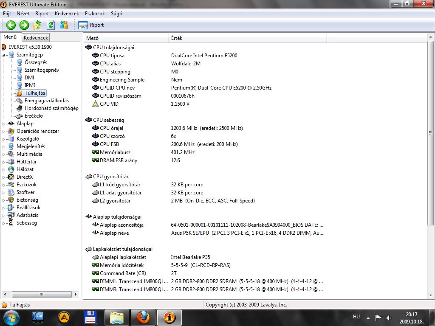Click the volume speaker tray icon
Image resolution: width=435 pixels, height=326 pixels.
pos(389,318)
